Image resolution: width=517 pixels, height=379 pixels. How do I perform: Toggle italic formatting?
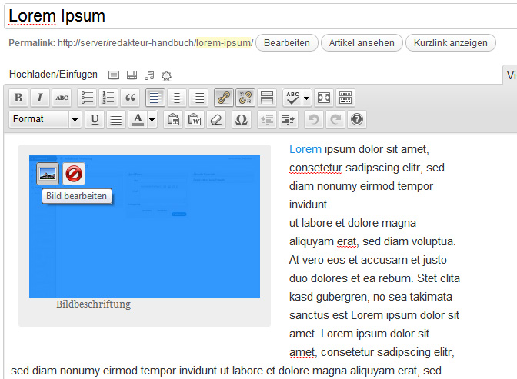pos(40,98)
